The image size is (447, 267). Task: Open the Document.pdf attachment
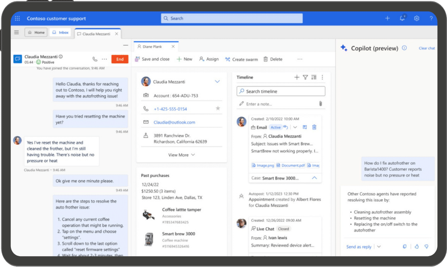(290, 165)
